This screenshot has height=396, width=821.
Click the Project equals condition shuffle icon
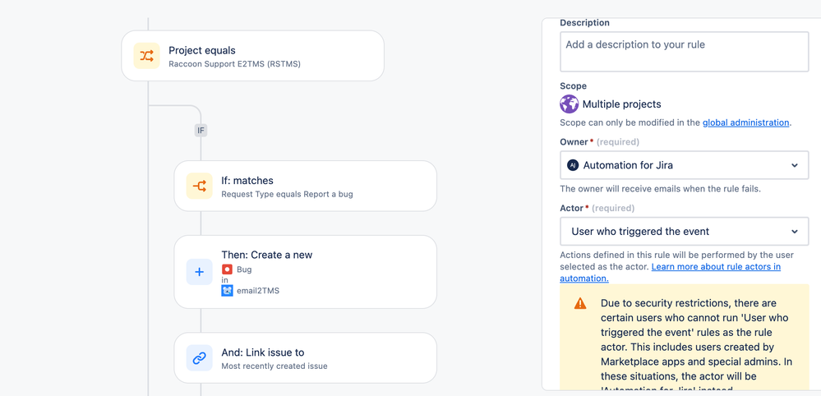pos(146,56)
